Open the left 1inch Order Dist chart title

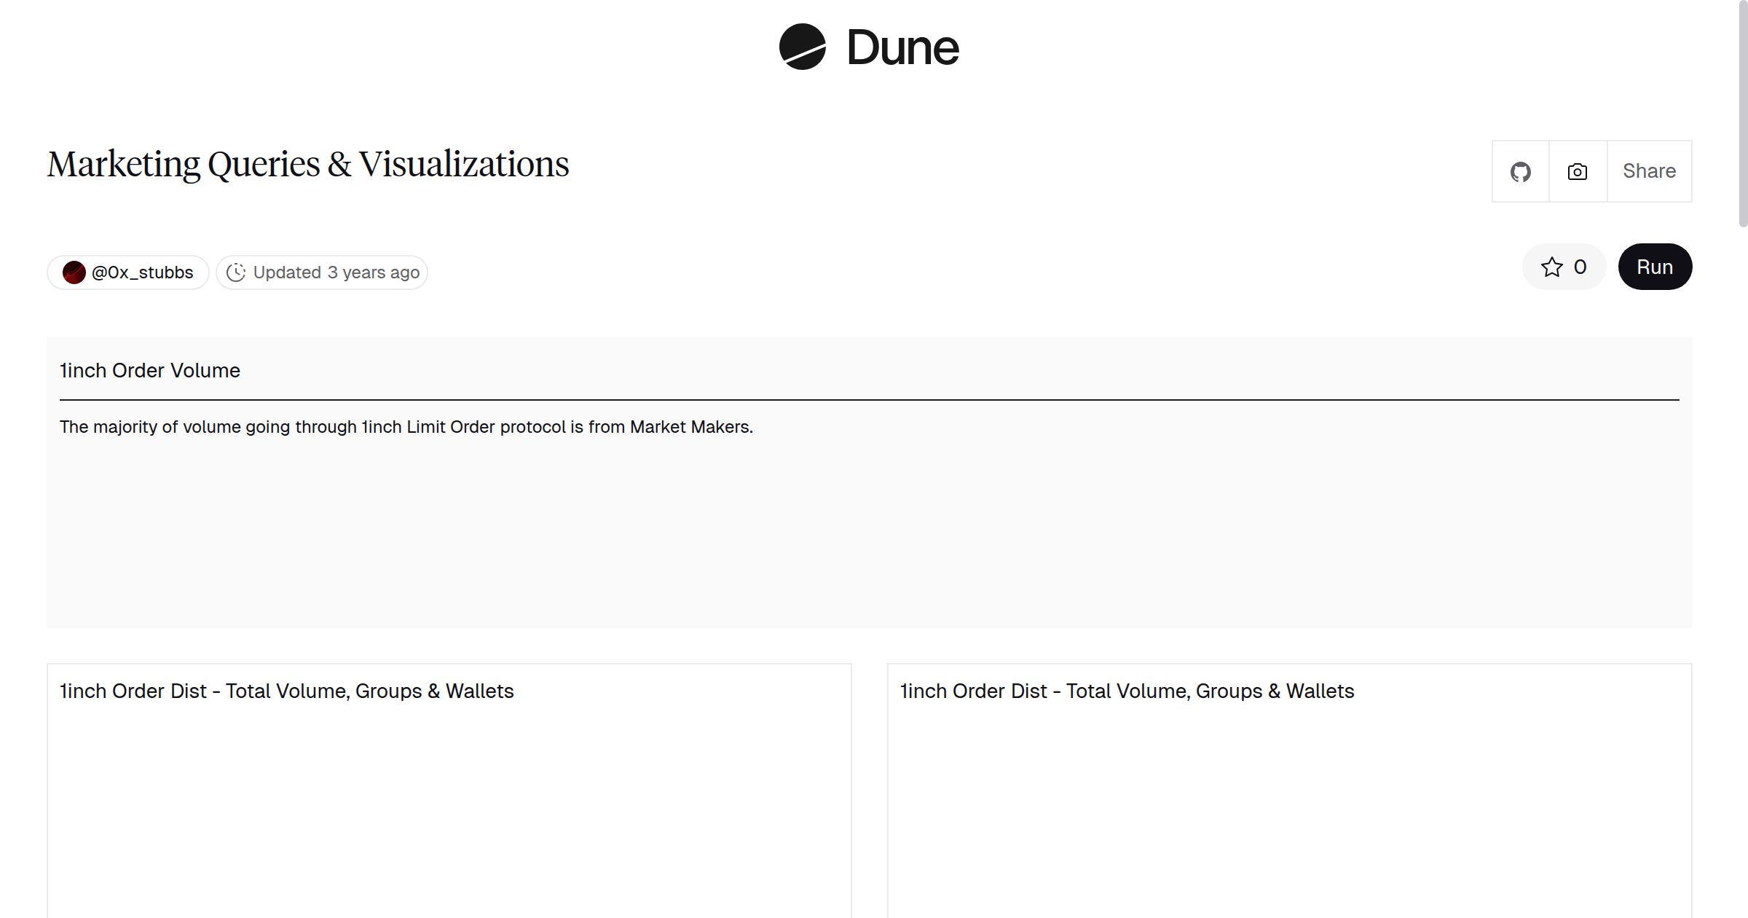286,691
